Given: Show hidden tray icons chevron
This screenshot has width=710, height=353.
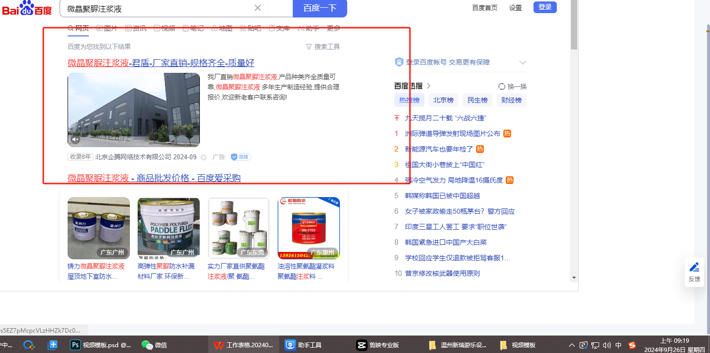Looking at the screenshot, I should click(x=572, y=345).
